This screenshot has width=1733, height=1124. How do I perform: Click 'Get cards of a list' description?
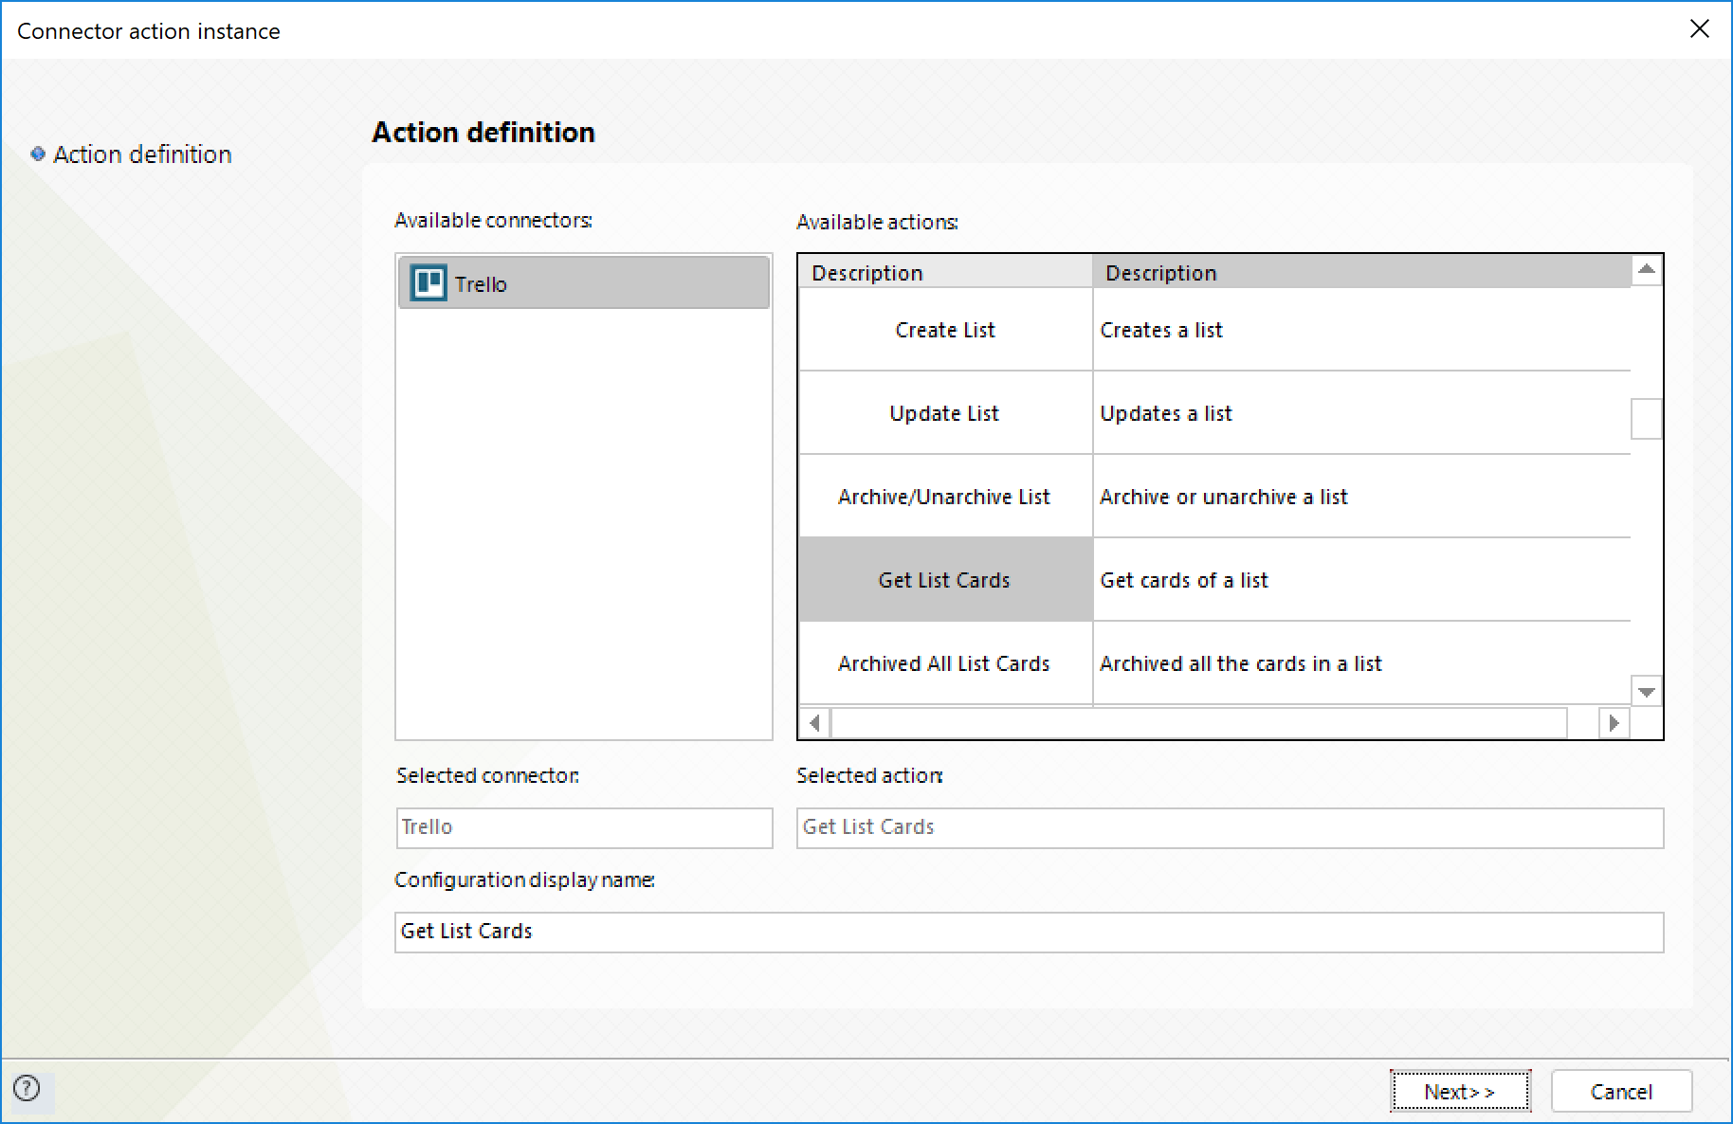[1361, 580]
